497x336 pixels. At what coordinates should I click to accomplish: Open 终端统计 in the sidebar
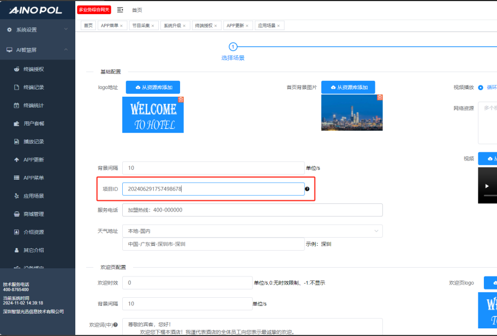pyautogui.click(x=33, y=105)
